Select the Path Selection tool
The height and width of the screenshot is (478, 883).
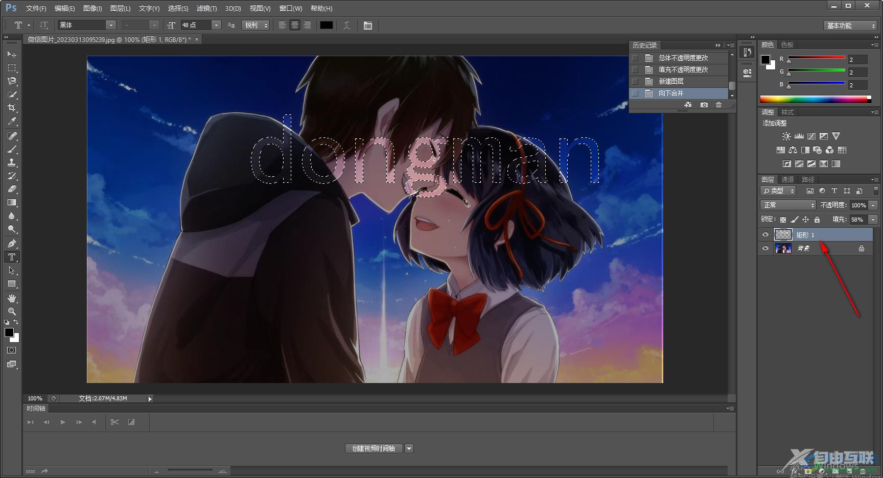pyautogui.click(x=12, y=270)
